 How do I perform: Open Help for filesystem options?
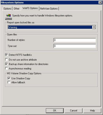coord(92,111)
